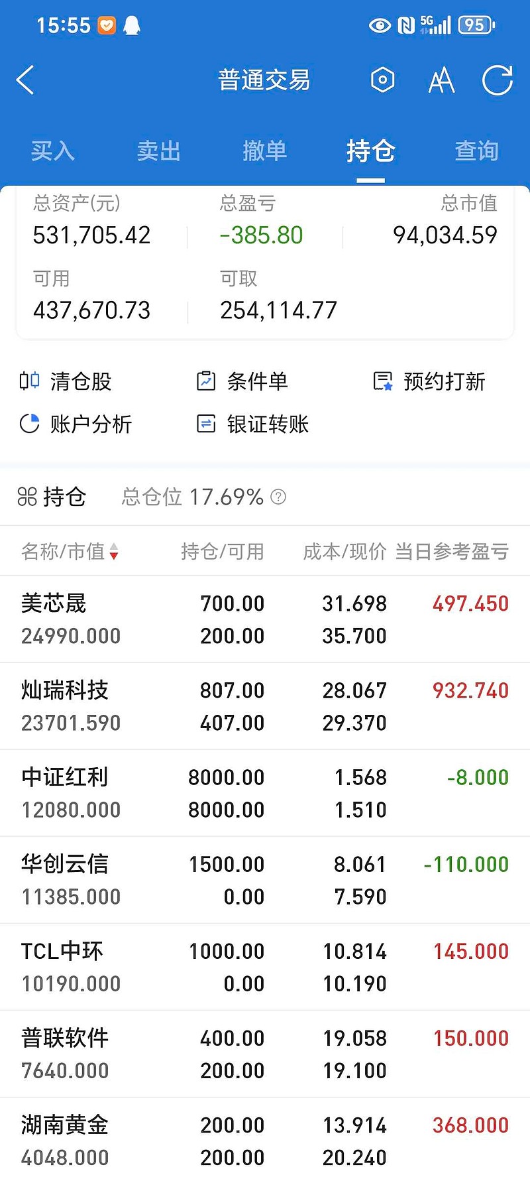The width and height of the screenshot is (530, 1179).
Task: Switch to the 查询 tab
Action: (x=477, y=151)
